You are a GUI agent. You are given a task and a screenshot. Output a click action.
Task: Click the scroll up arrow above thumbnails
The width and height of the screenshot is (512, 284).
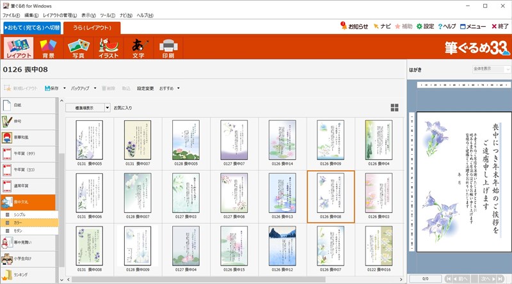point(61,101)
